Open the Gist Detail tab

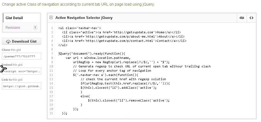22,18
